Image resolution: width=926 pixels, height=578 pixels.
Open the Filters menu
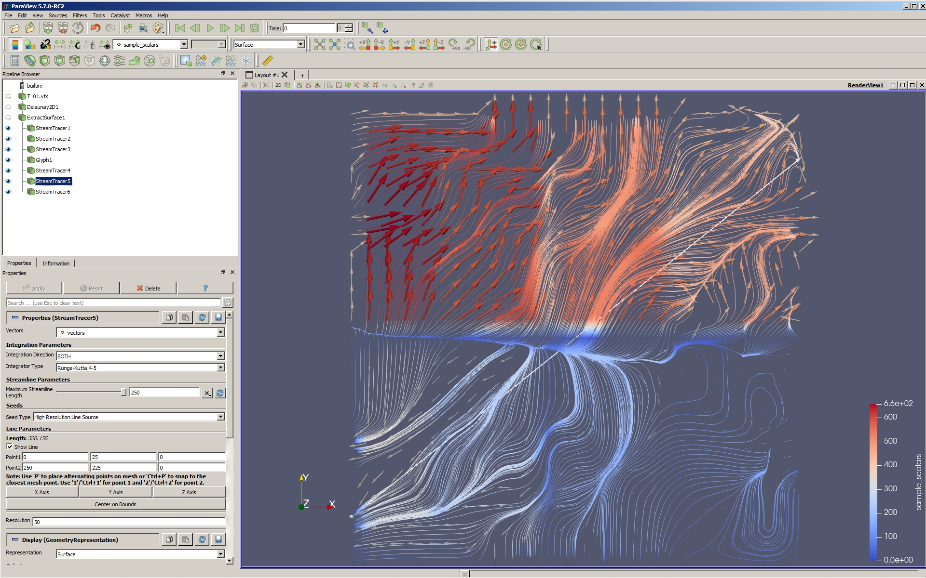80,15
